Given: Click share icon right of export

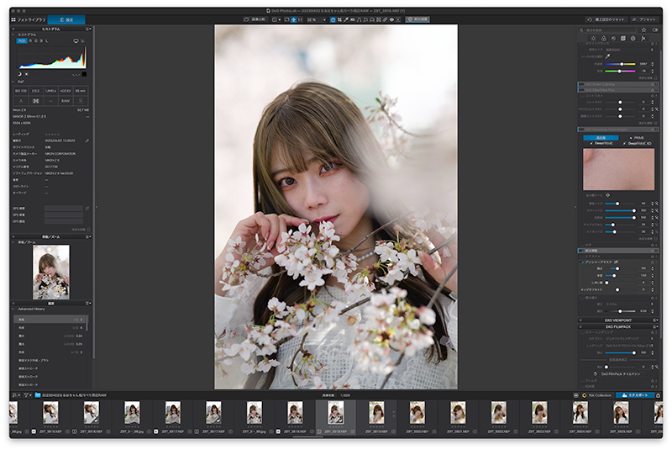Looking at the screenshot, I should click(659, 395).
